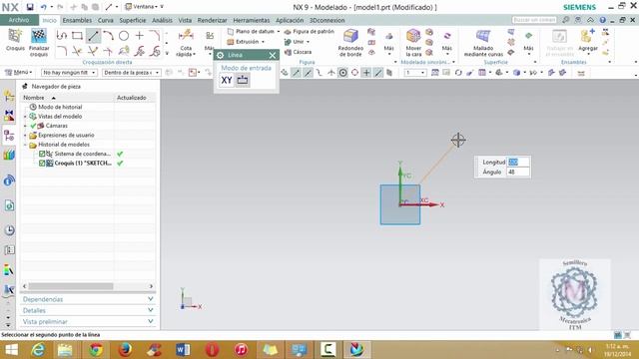This screenshot has height=359, width=639.
Task: Open the Archivo menu
Action: (19, 20)
